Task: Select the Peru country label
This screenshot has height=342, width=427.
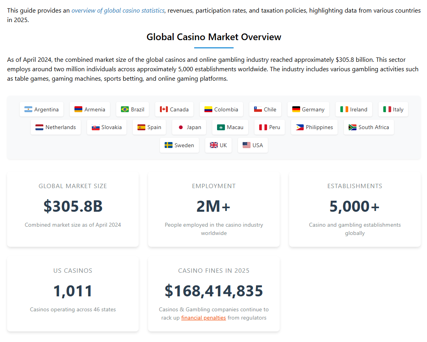Action: [x=275, y=128]
